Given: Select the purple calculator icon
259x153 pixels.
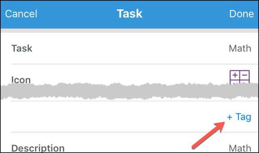Looking at the screenshot, I should 240,77.
